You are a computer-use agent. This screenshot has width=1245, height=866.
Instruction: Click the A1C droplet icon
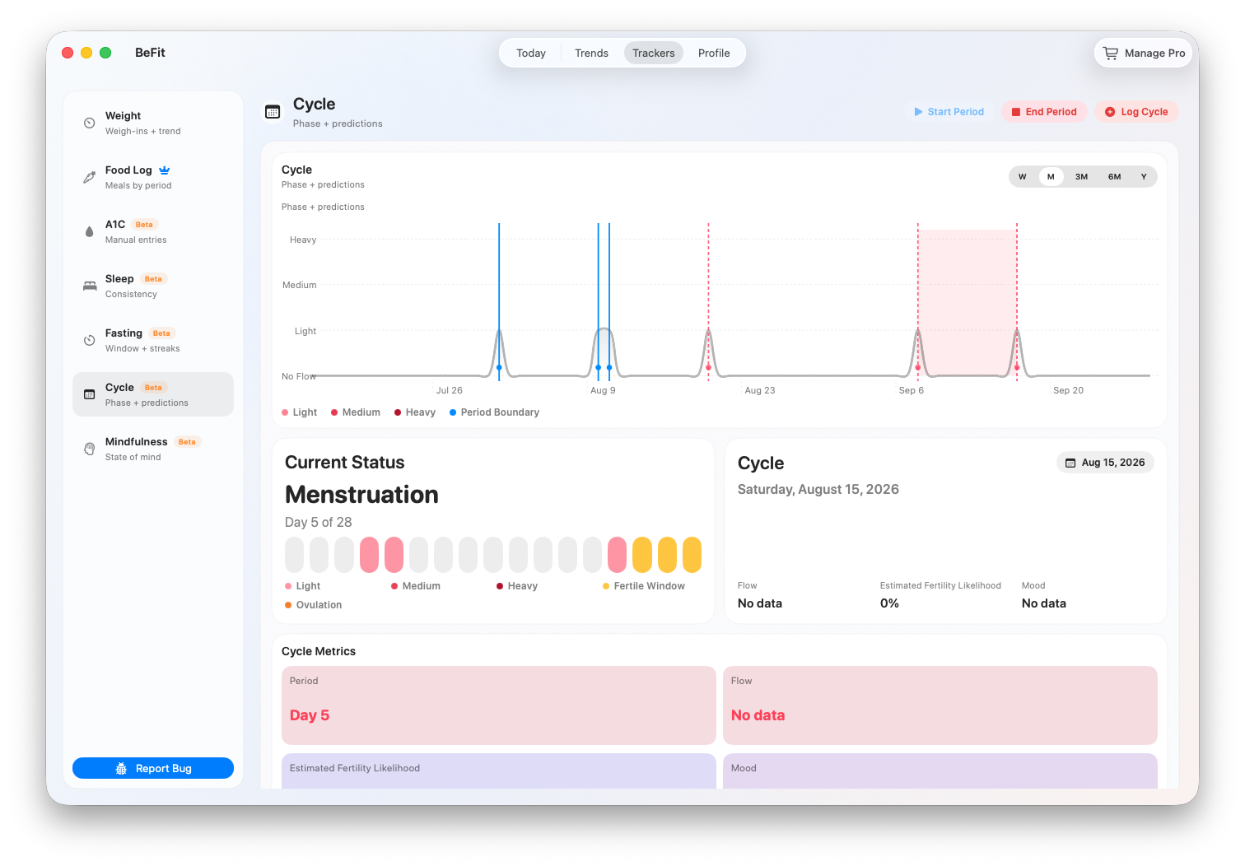coord(90,231)
